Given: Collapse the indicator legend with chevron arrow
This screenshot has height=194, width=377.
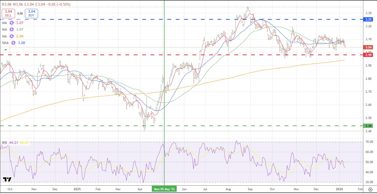Looking at the screenshot, I should coord(5,49).
